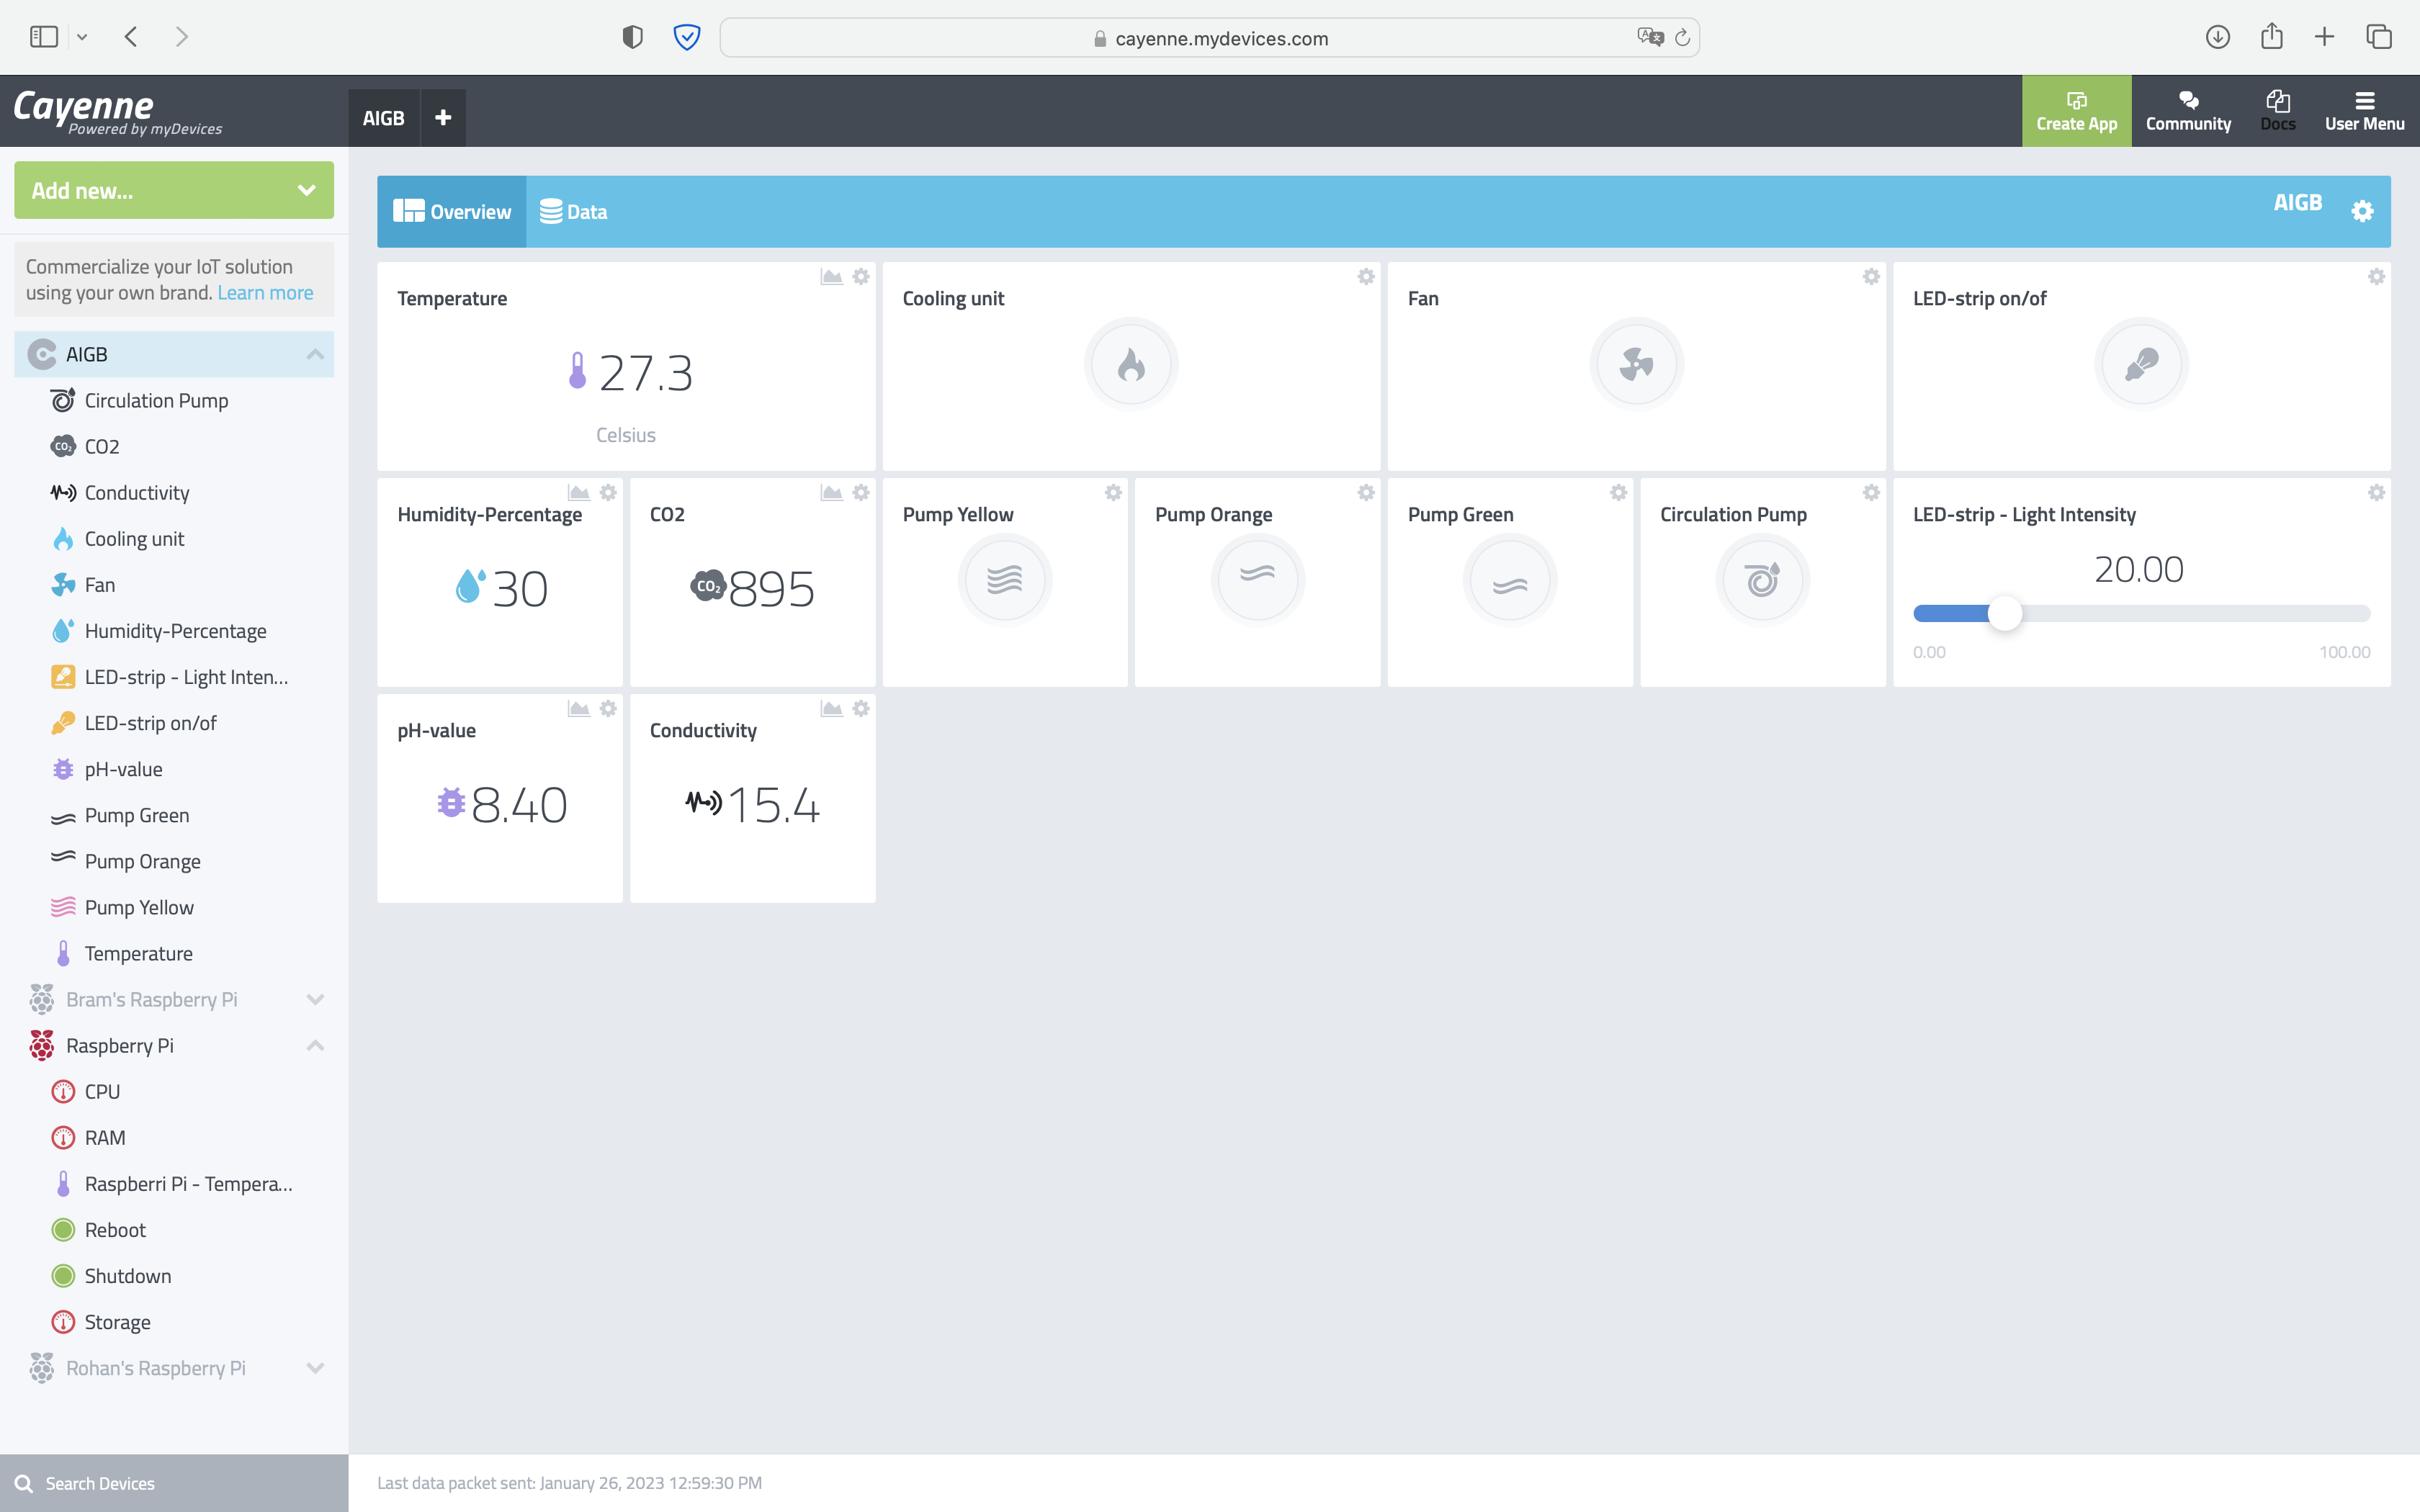Add new project with plus icon
This screenshot has height=1512, width=2420.
[443, 118]
